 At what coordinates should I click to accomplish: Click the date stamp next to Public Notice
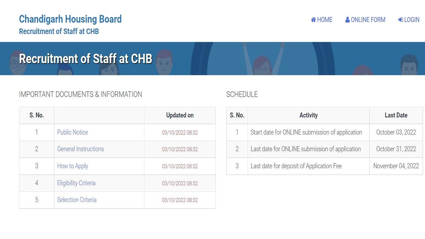[180, 132]
